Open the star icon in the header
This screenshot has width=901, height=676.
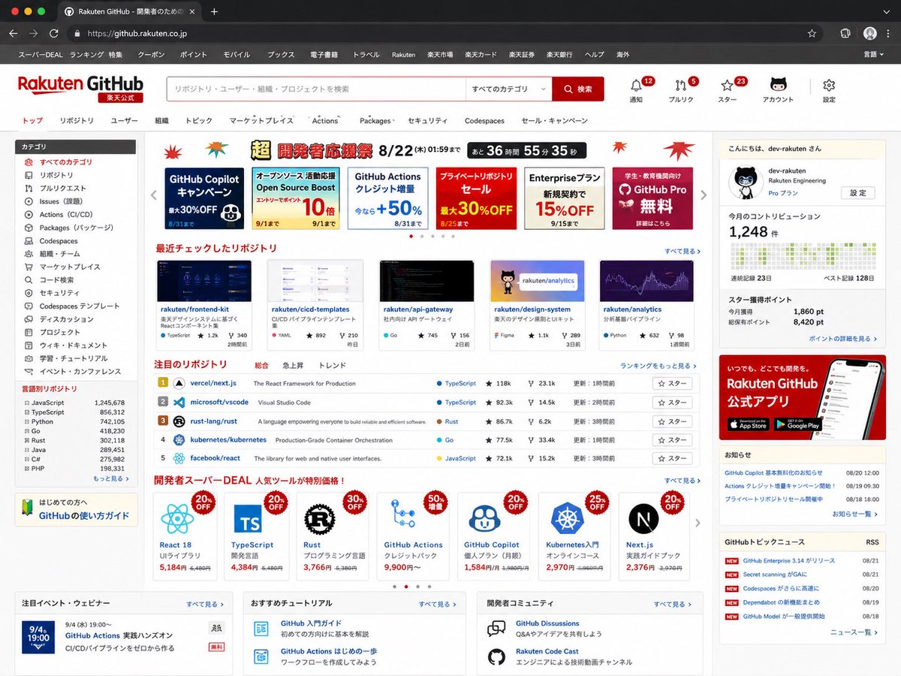pyautogui.click(x=727, y=86)
